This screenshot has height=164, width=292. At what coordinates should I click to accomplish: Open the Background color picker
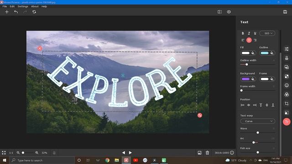click(248, 79)
